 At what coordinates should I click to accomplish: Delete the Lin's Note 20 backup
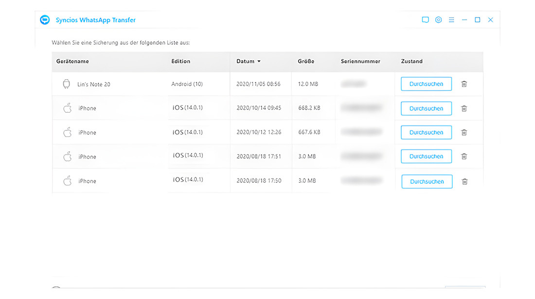[464, 84]
